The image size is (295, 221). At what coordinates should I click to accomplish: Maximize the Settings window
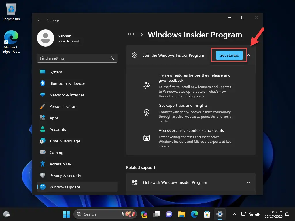click(243, 18)
